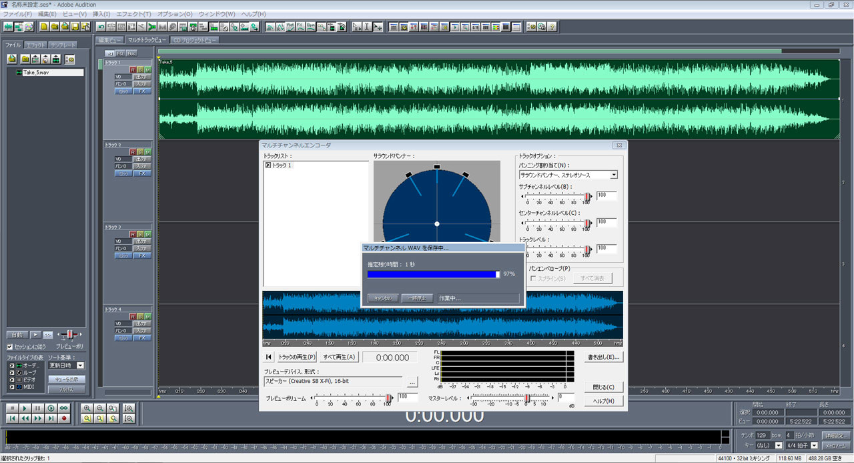Screen dimensions: 854x463
Task: Pause playback in the transport panel
Action: 38,408
